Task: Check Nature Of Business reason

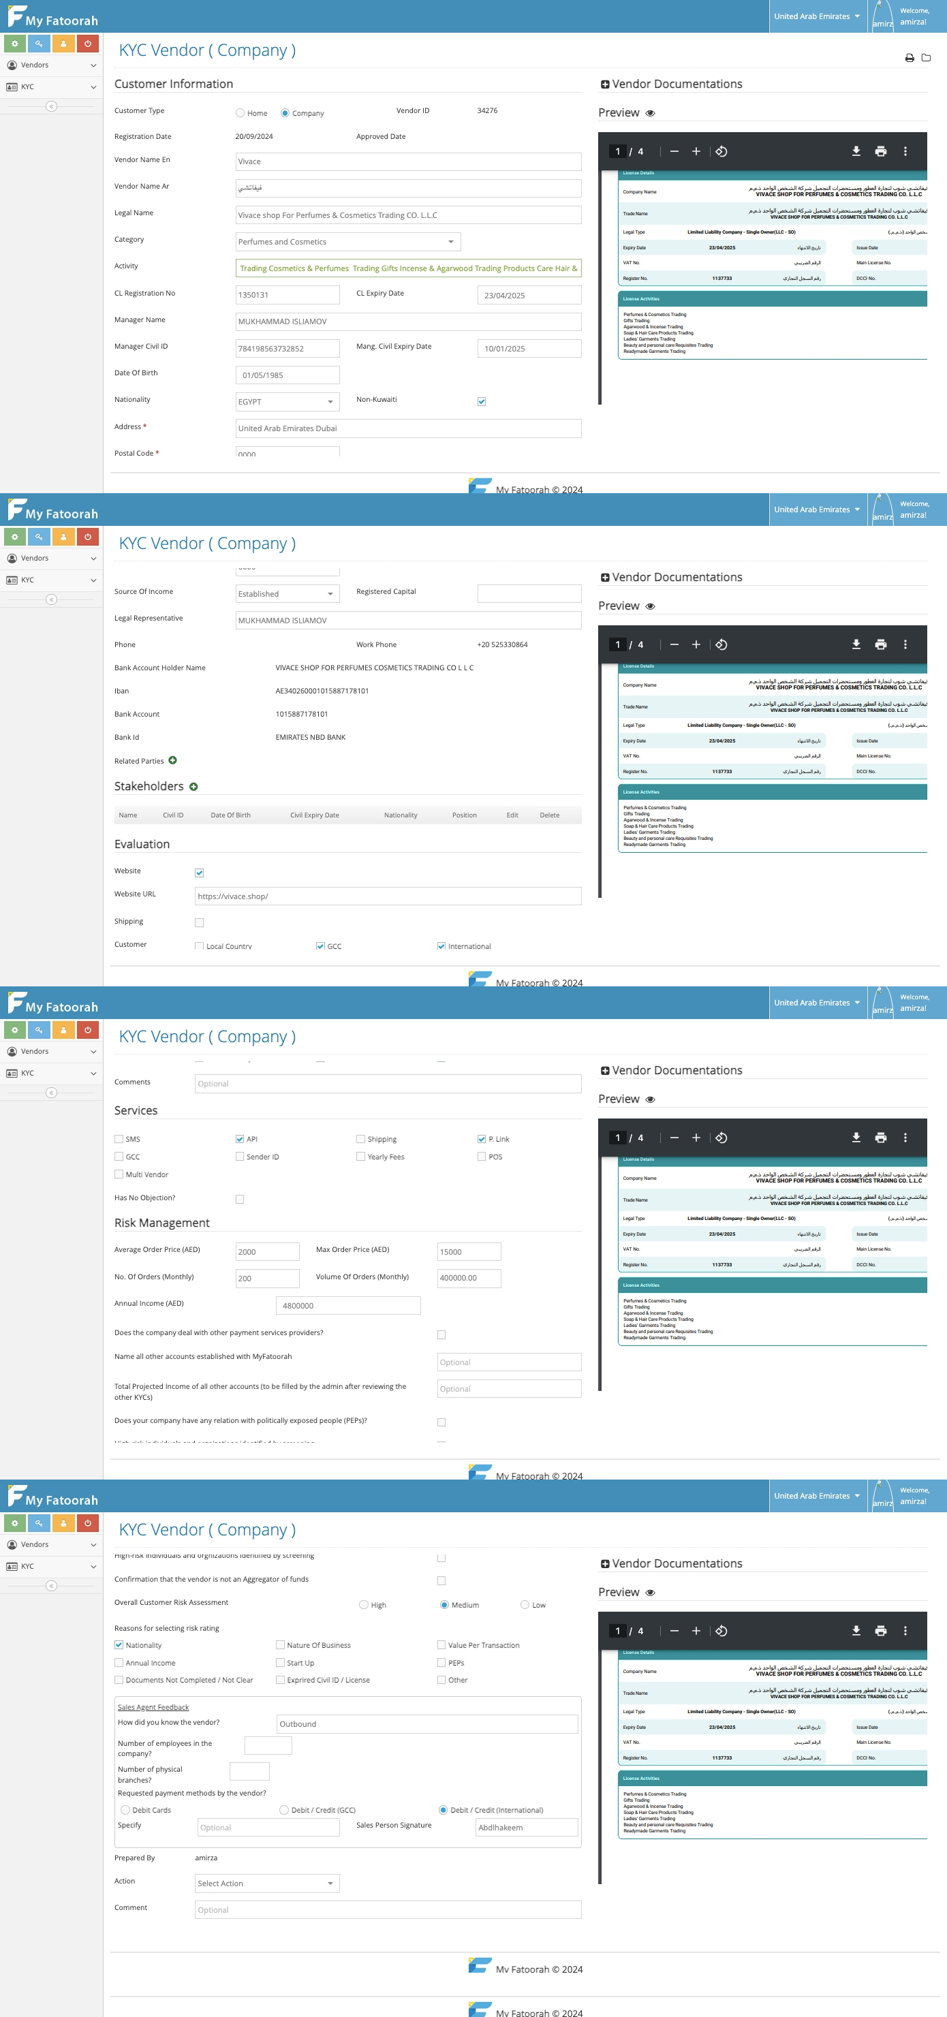Action: pyautogui.click(x=281, y=1645)
